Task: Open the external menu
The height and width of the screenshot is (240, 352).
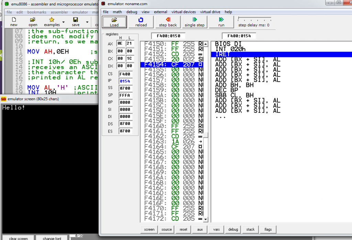Action: [161, 12]
